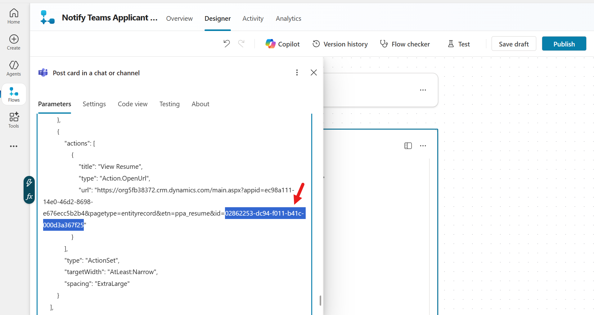The width and height of the screenshot is (594, 315).
Task: Click the redo arrow icon
Action: click(242, 44)
